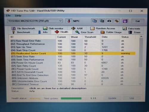Click the Exit button
The image size is (149, 112).
point(138,21)
